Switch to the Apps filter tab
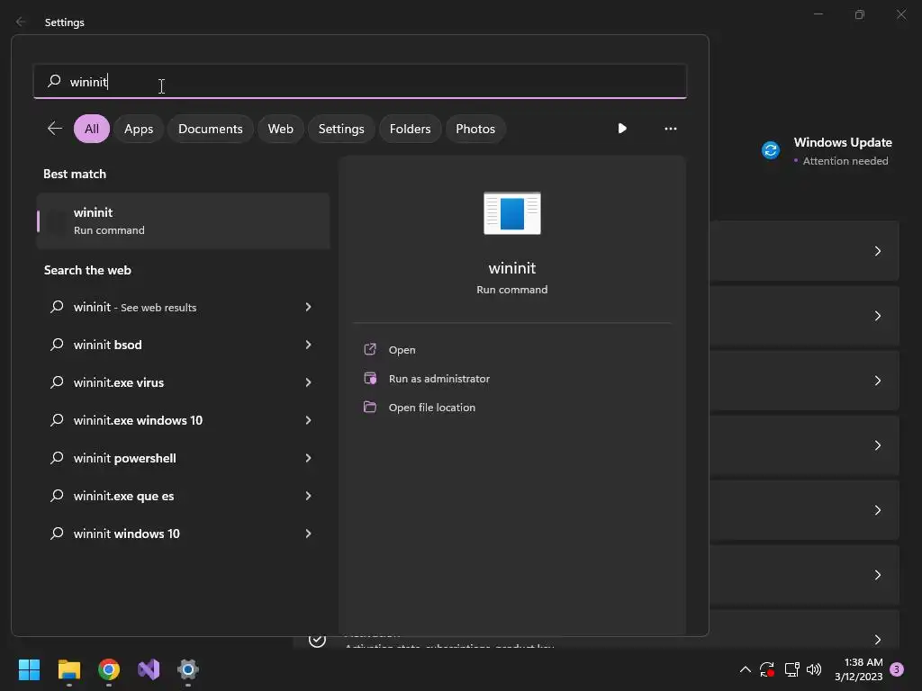Screen dimensions: 922x691 click(x=139, y=129)
